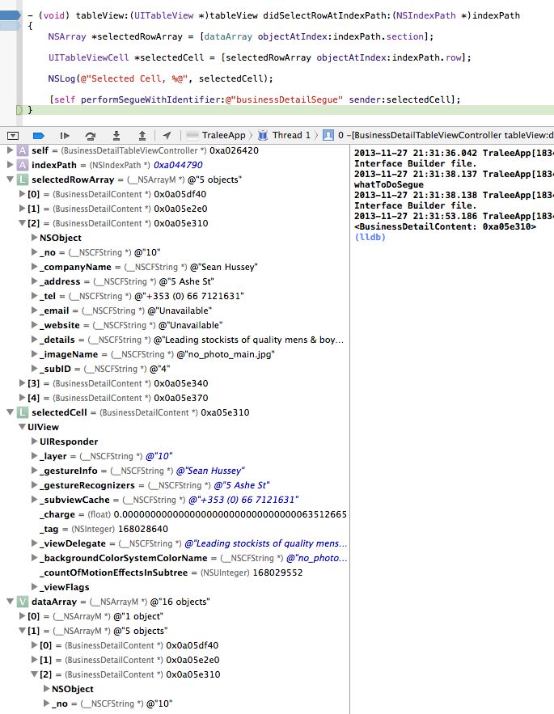Click the A icon next to indexPath

tap(23, 165)
